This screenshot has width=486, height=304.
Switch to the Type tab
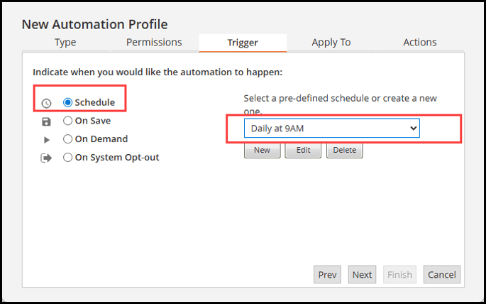point(65,42)
